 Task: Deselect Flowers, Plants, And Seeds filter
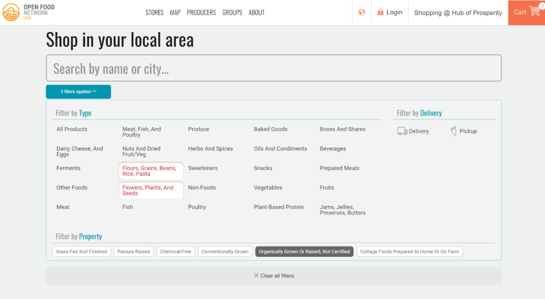(151, 190)
